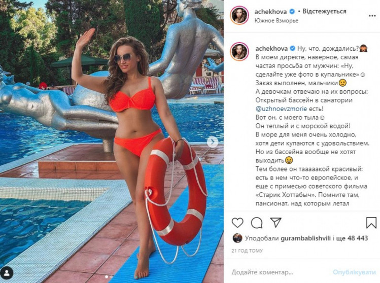Save the post with the bookmark icon

[x=371, y=223]
